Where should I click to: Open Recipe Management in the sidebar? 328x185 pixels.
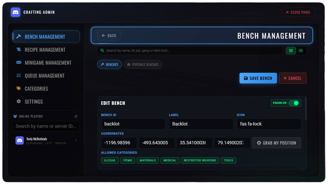tap(46, 50)
